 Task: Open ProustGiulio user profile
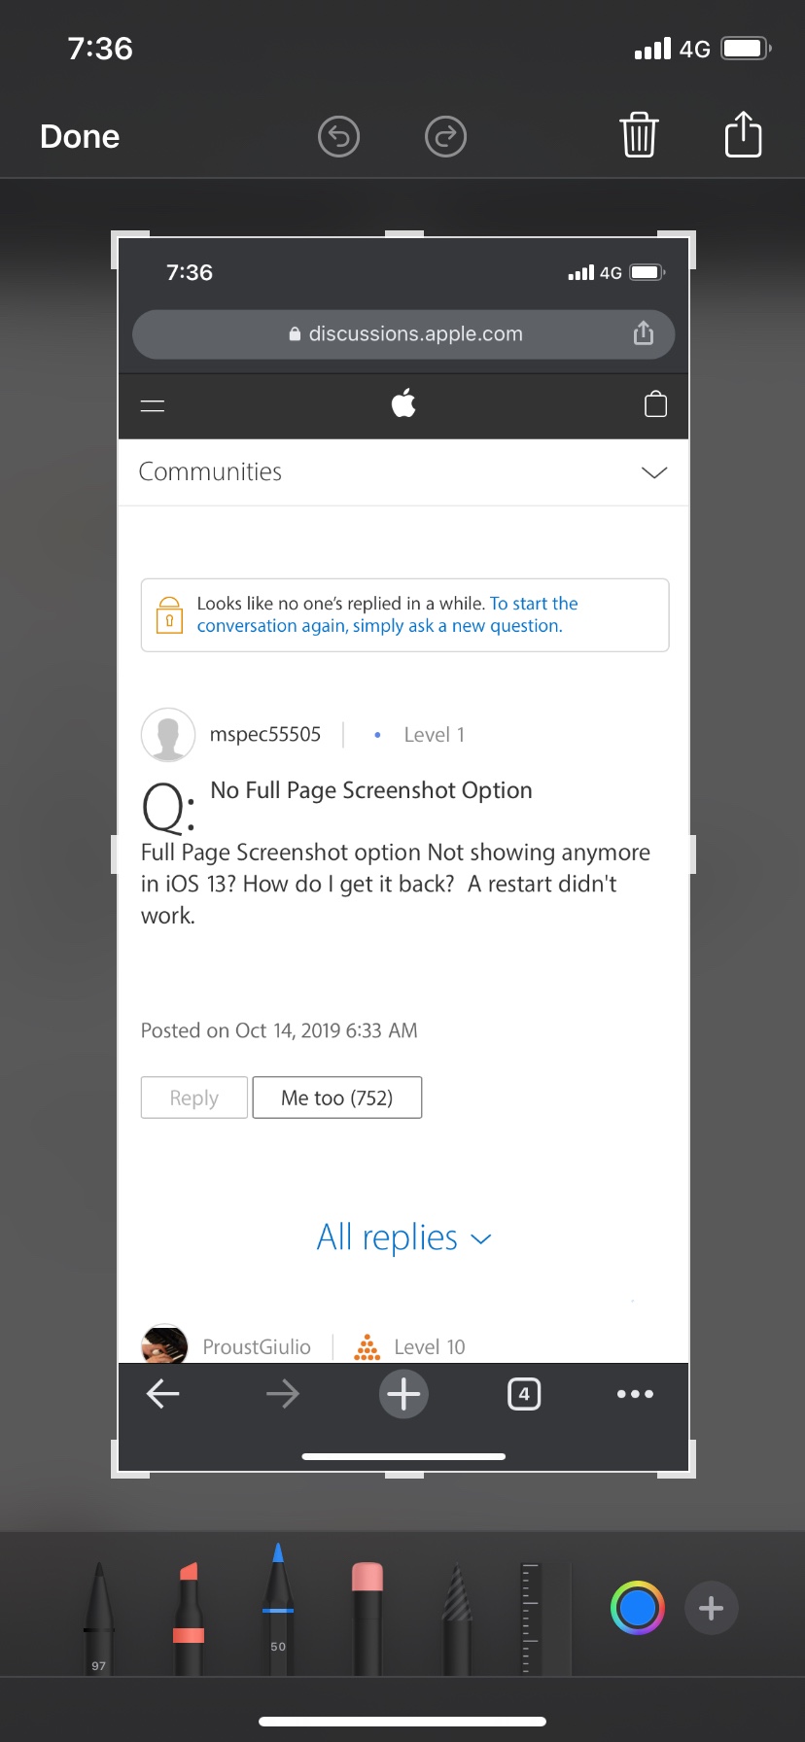[x=257, y=1347]
